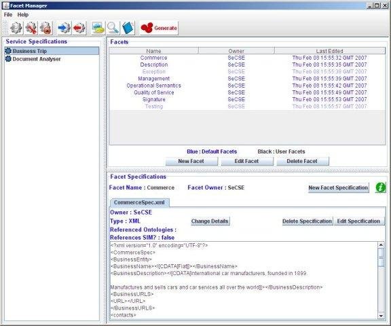Click the New Facet Specification button
Image resolution: width=391 pixels, height=326 pixels.
(x=338, y=187)
